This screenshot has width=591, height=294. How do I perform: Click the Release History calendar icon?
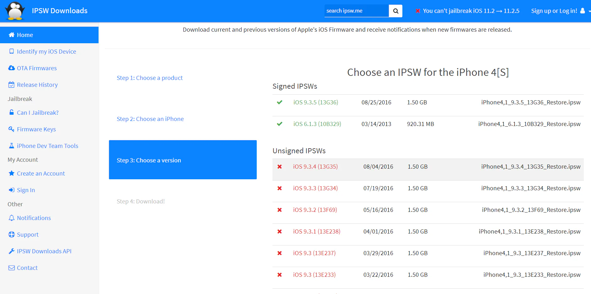pyautogui.click(x=12, y=85)
